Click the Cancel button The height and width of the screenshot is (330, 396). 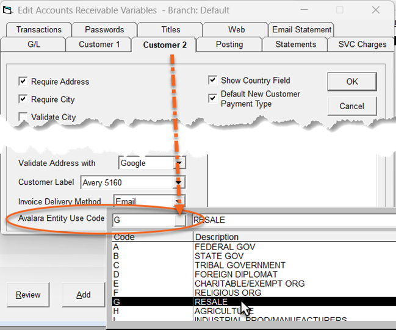[x=351, y=106]
